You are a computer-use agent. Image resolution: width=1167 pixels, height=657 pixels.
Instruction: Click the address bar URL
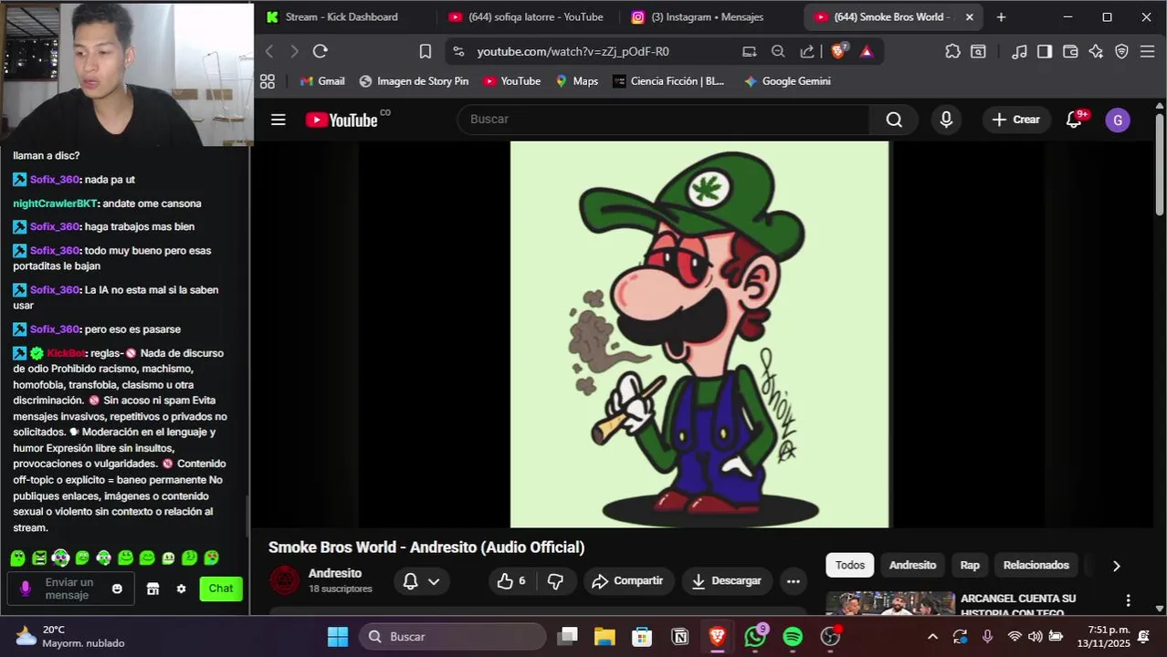click(x=573, y=52)
